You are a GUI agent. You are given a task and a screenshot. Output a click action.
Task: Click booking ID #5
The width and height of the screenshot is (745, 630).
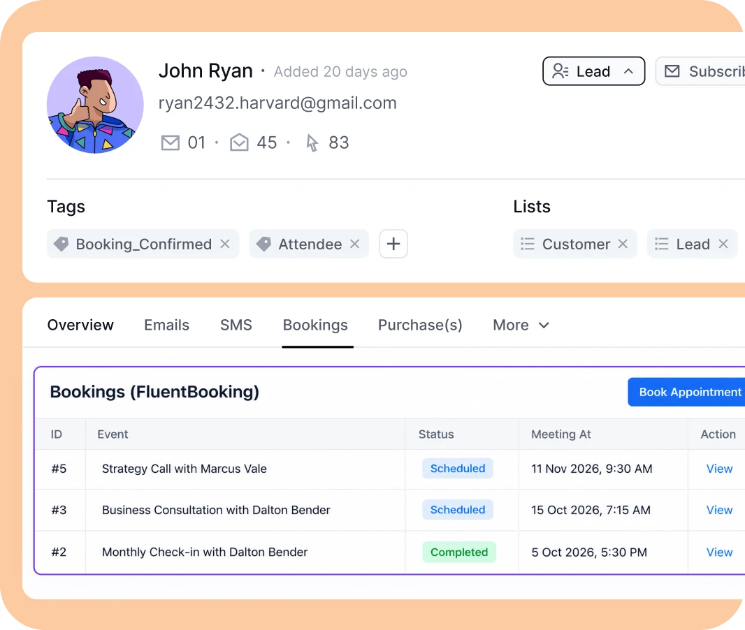[59, 469]
